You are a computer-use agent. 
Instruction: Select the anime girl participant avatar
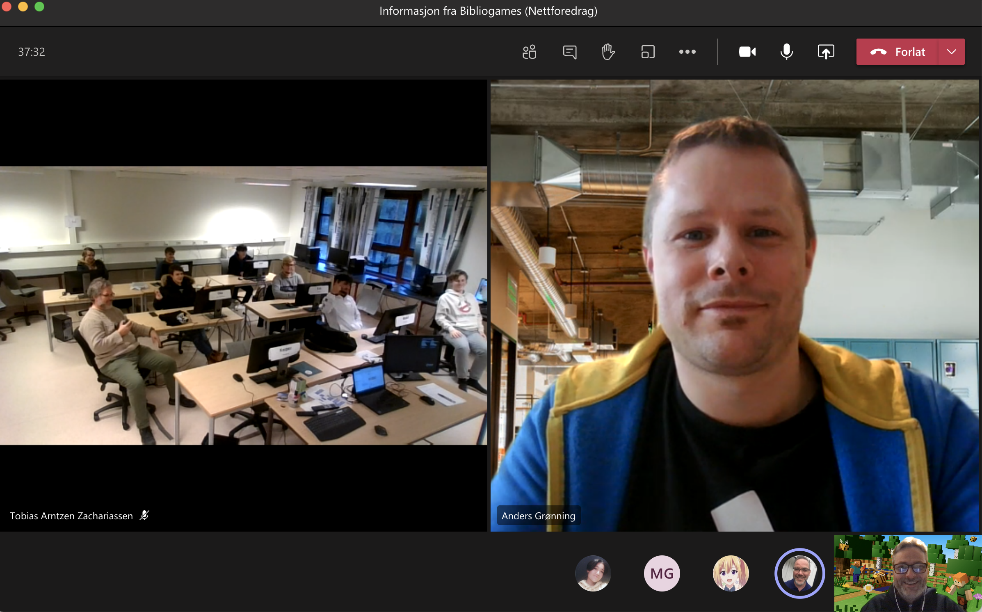[x=731, y=573]
